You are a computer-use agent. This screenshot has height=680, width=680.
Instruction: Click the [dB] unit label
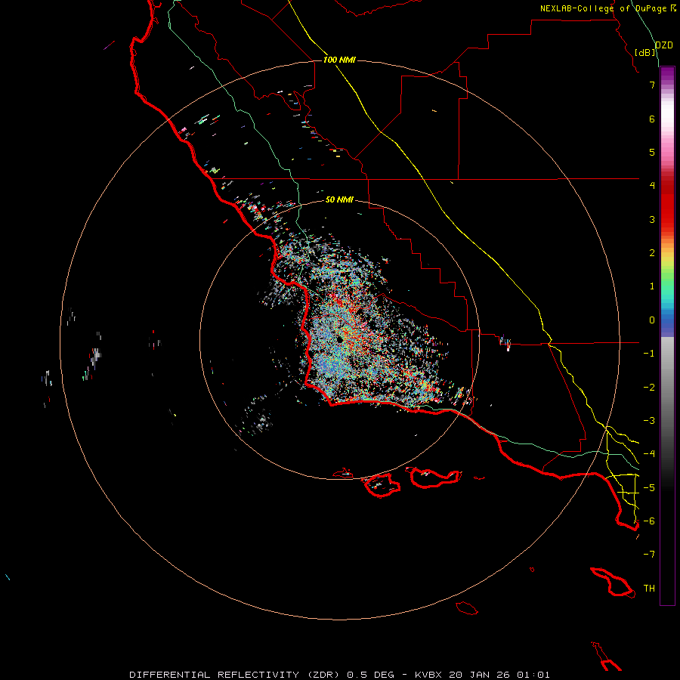(645, 52)
